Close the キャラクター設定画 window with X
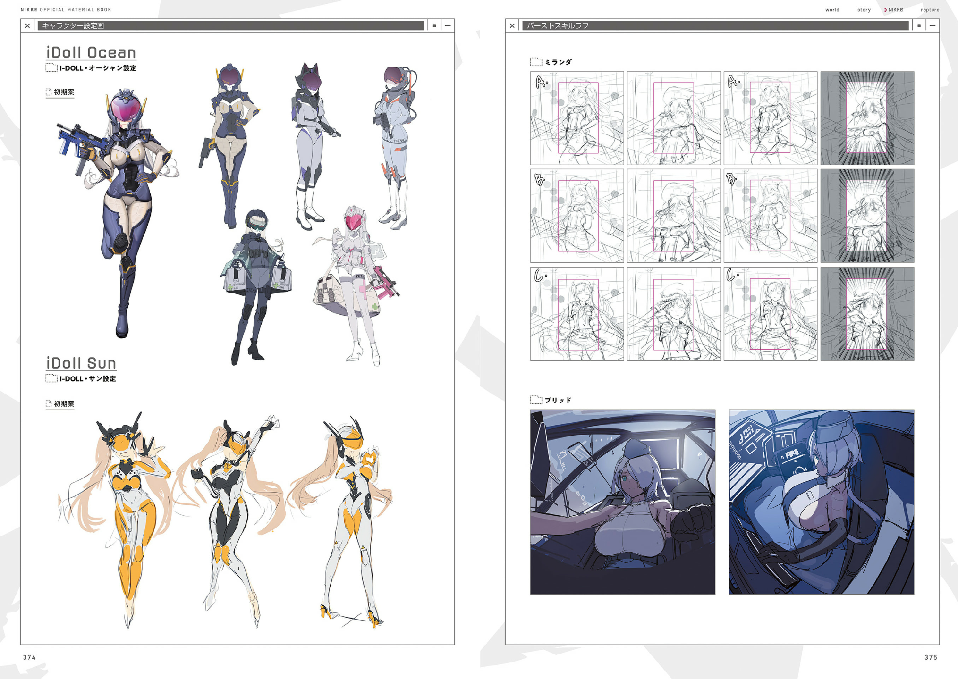This screenshot has width=958, height=679. coord(27,26)
